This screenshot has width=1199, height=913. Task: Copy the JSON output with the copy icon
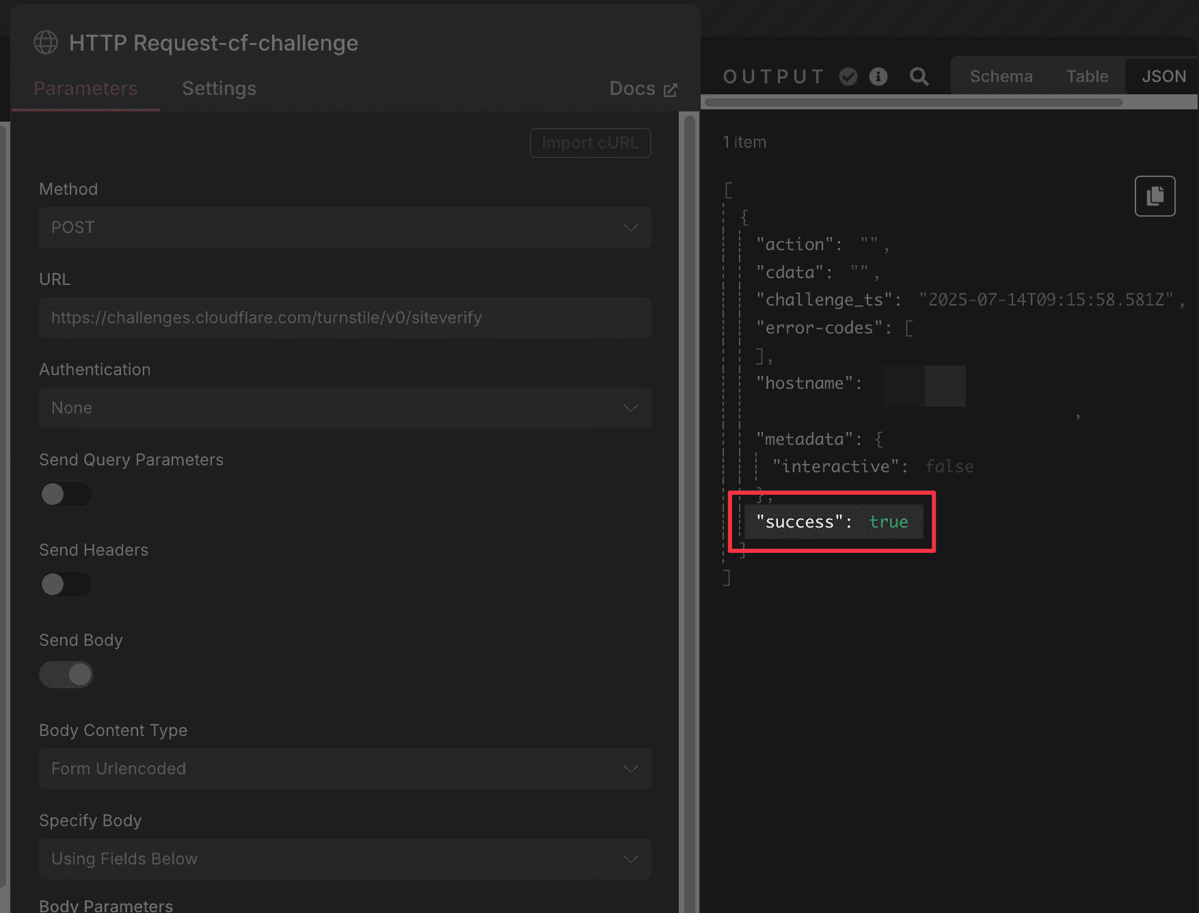tap(1155, 196)
